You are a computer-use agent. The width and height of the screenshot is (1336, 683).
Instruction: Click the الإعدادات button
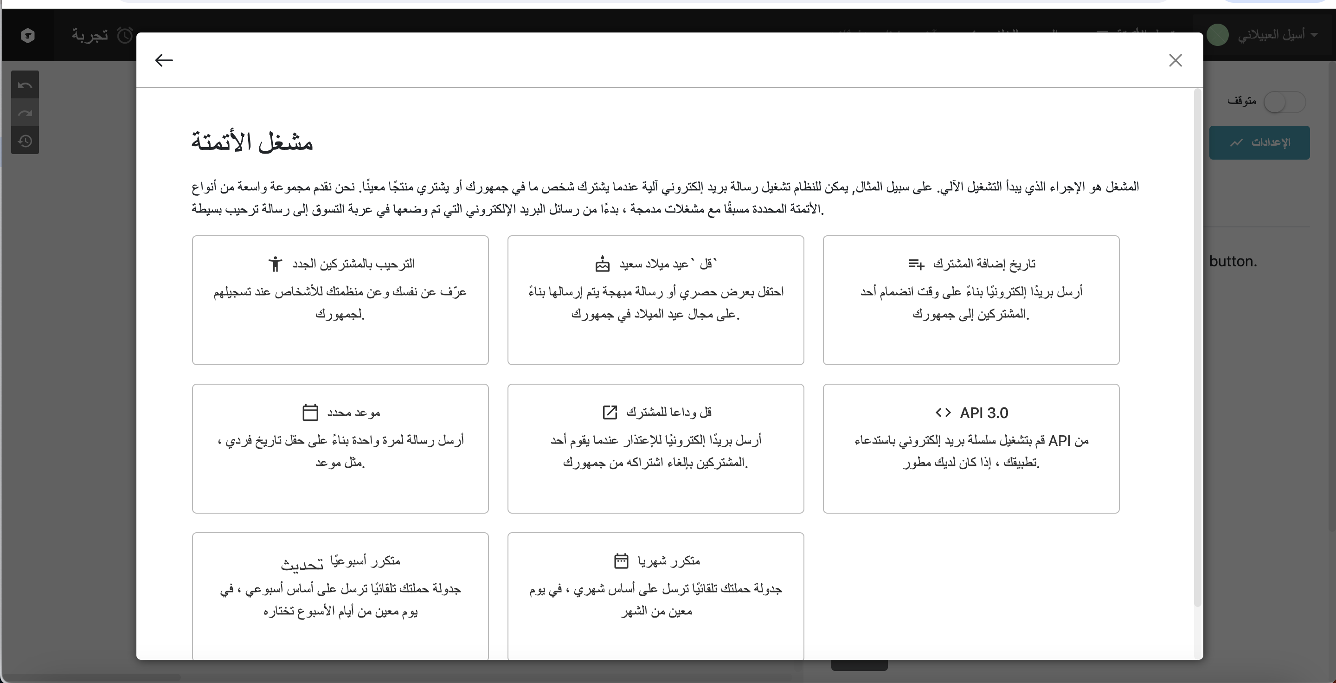pos(1259,142)
